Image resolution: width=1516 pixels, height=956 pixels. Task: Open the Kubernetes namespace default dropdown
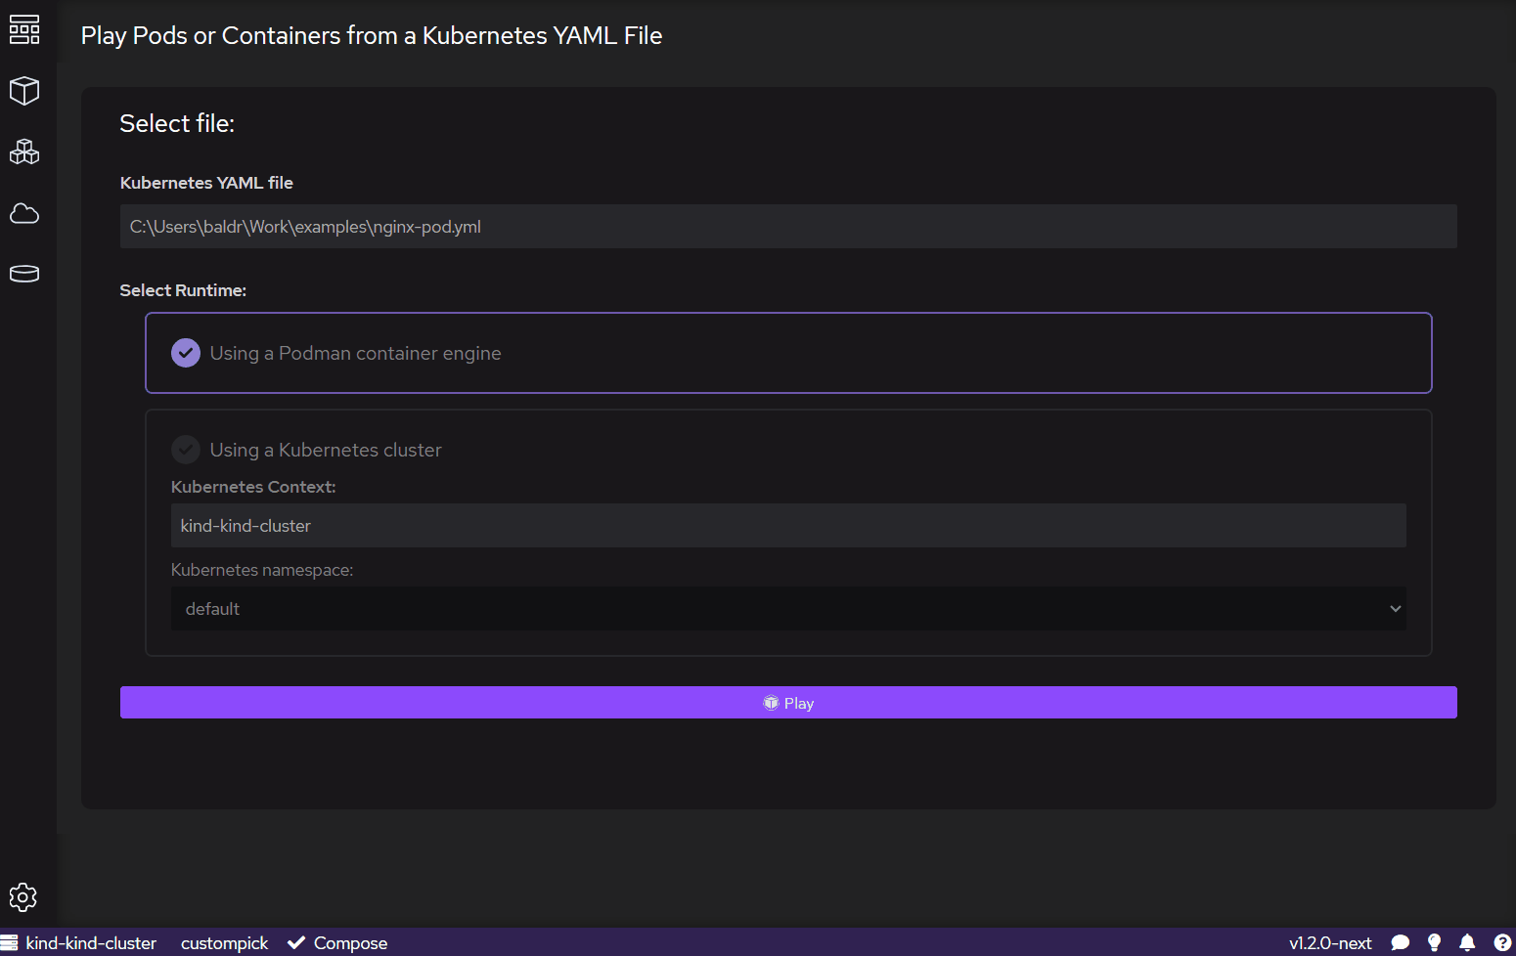point(788,609)
